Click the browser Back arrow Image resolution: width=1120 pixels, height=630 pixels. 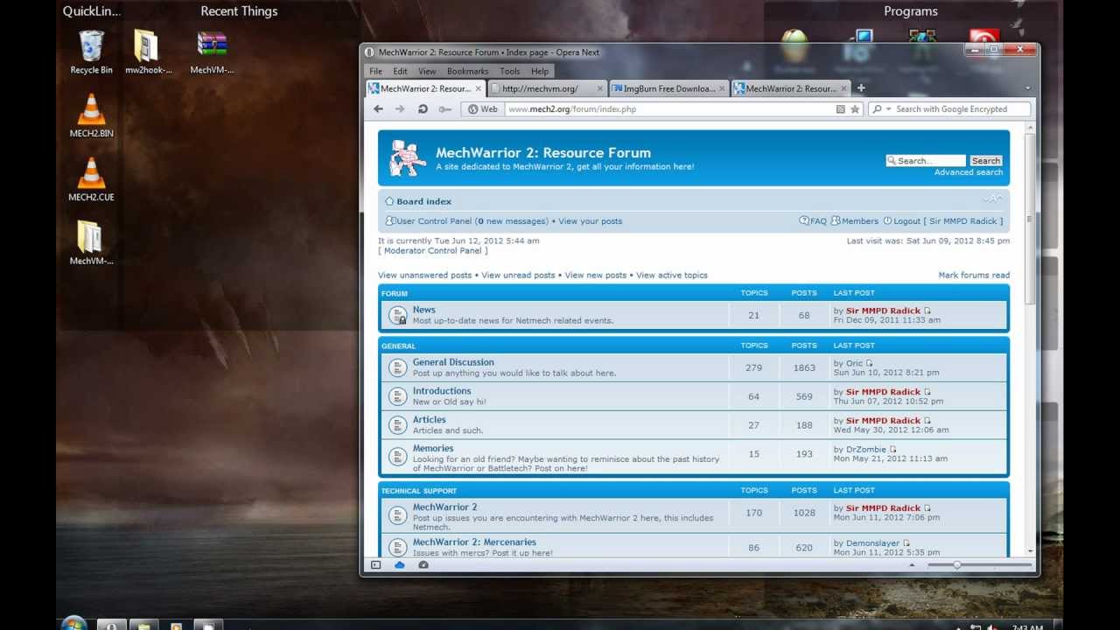[378, 109]
